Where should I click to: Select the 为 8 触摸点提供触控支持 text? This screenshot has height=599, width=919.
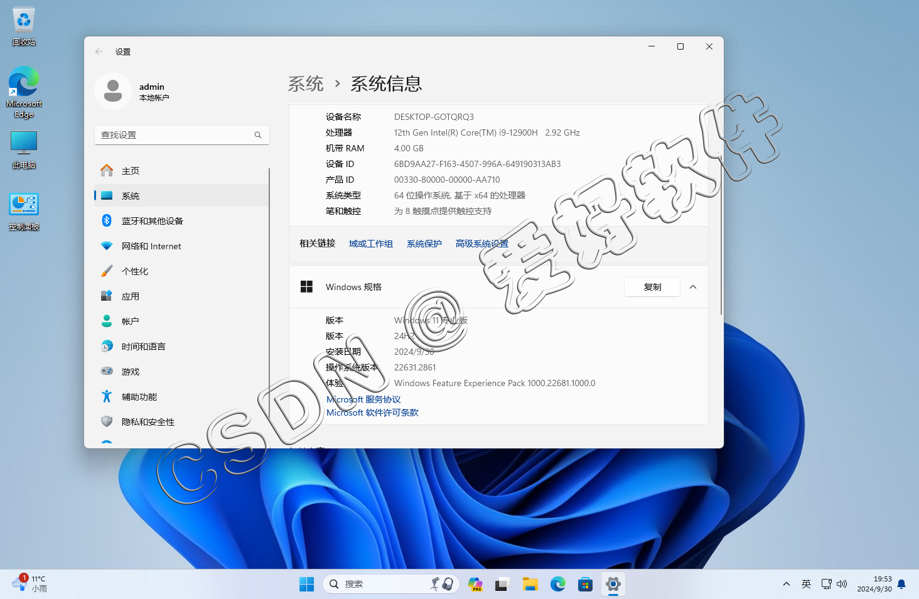pyautogui.click(x=443, y=211)
